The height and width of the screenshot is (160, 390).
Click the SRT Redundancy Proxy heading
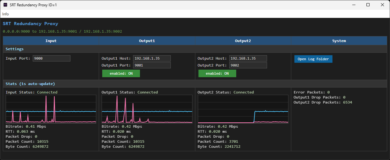click(31, 24)
